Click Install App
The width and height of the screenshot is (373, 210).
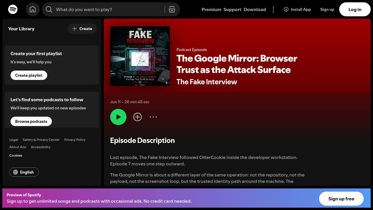point(297,9)
